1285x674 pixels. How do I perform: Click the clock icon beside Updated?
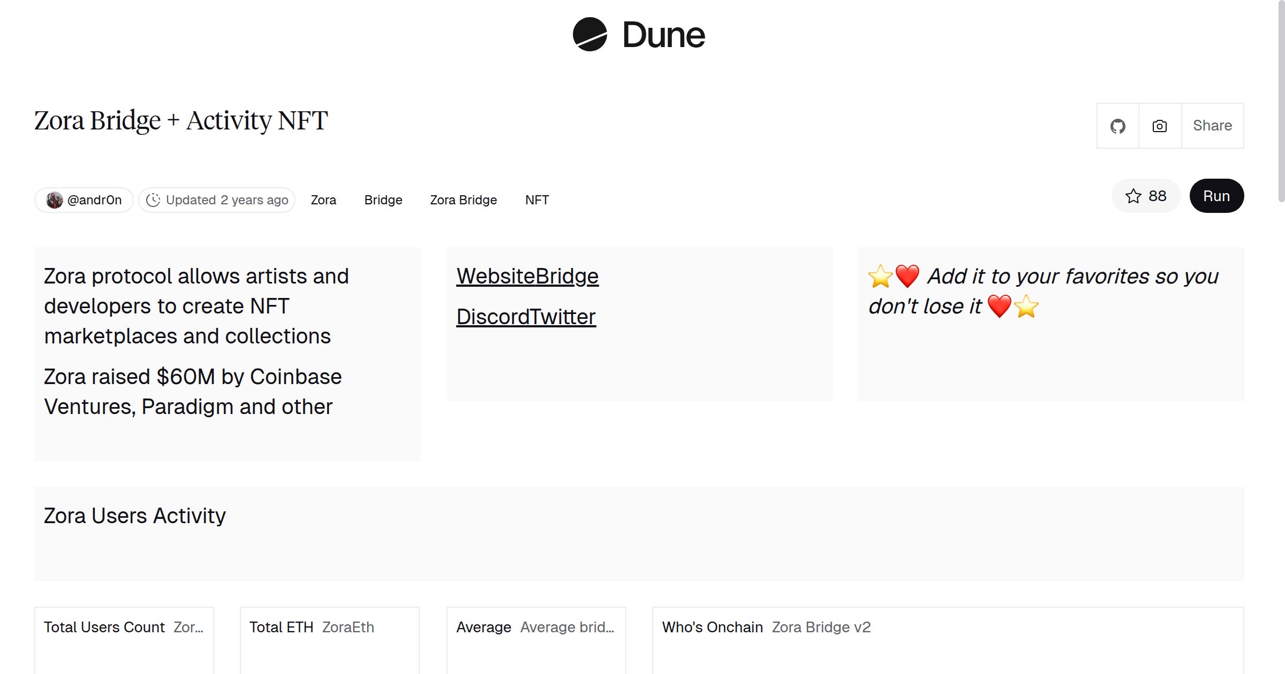click(x=153, y=200)
